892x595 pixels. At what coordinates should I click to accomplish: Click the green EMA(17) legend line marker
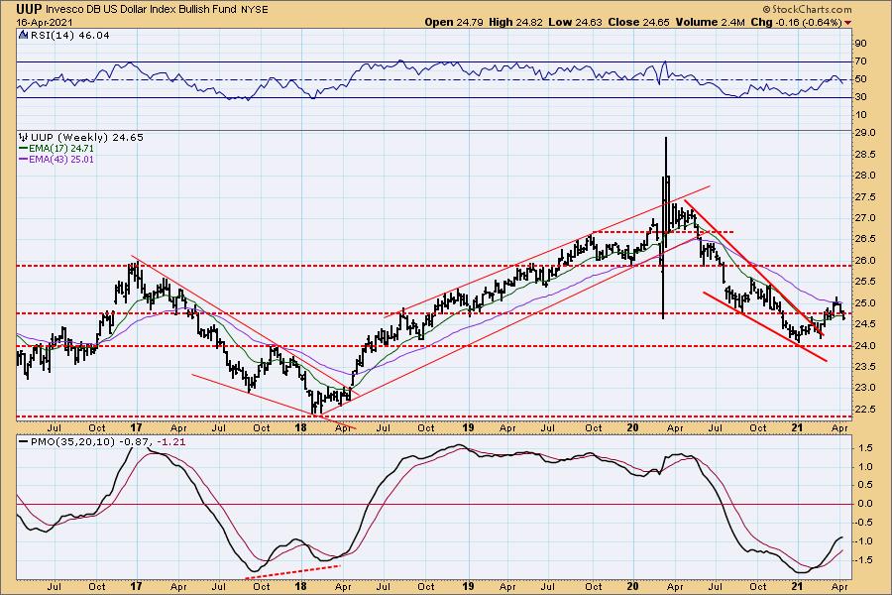coord(24,149)
